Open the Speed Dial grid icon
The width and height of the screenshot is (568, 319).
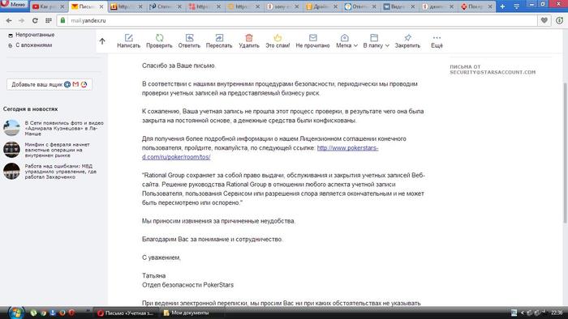tap(48, 20)
